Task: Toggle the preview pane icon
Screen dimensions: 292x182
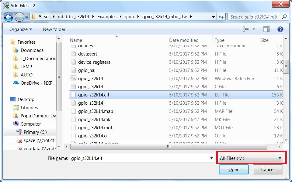Action: point(266,29)
